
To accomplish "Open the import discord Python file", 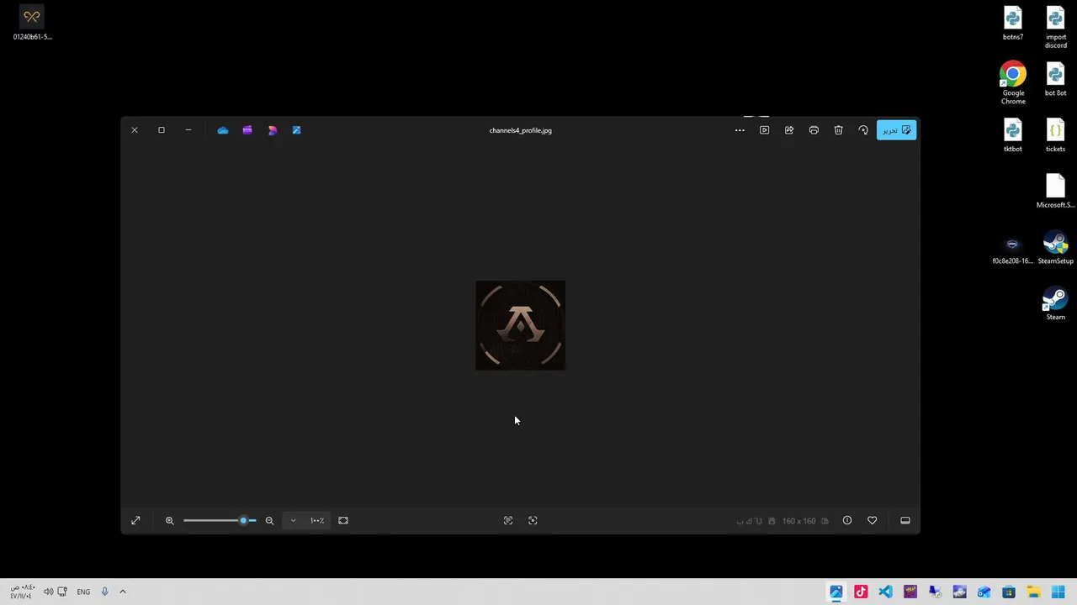I will [1056, 27].
